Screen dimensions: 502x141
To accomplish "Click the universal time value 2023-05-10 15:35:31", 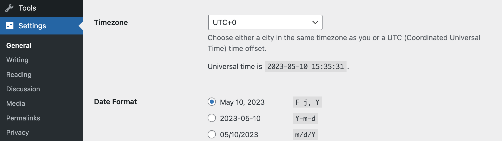I will tap(305, 66).
